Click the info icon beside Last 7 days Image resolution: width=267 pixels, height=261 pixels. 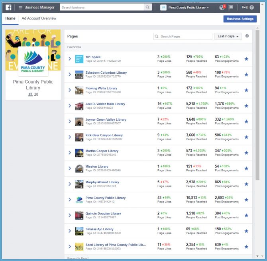(247, 36)
